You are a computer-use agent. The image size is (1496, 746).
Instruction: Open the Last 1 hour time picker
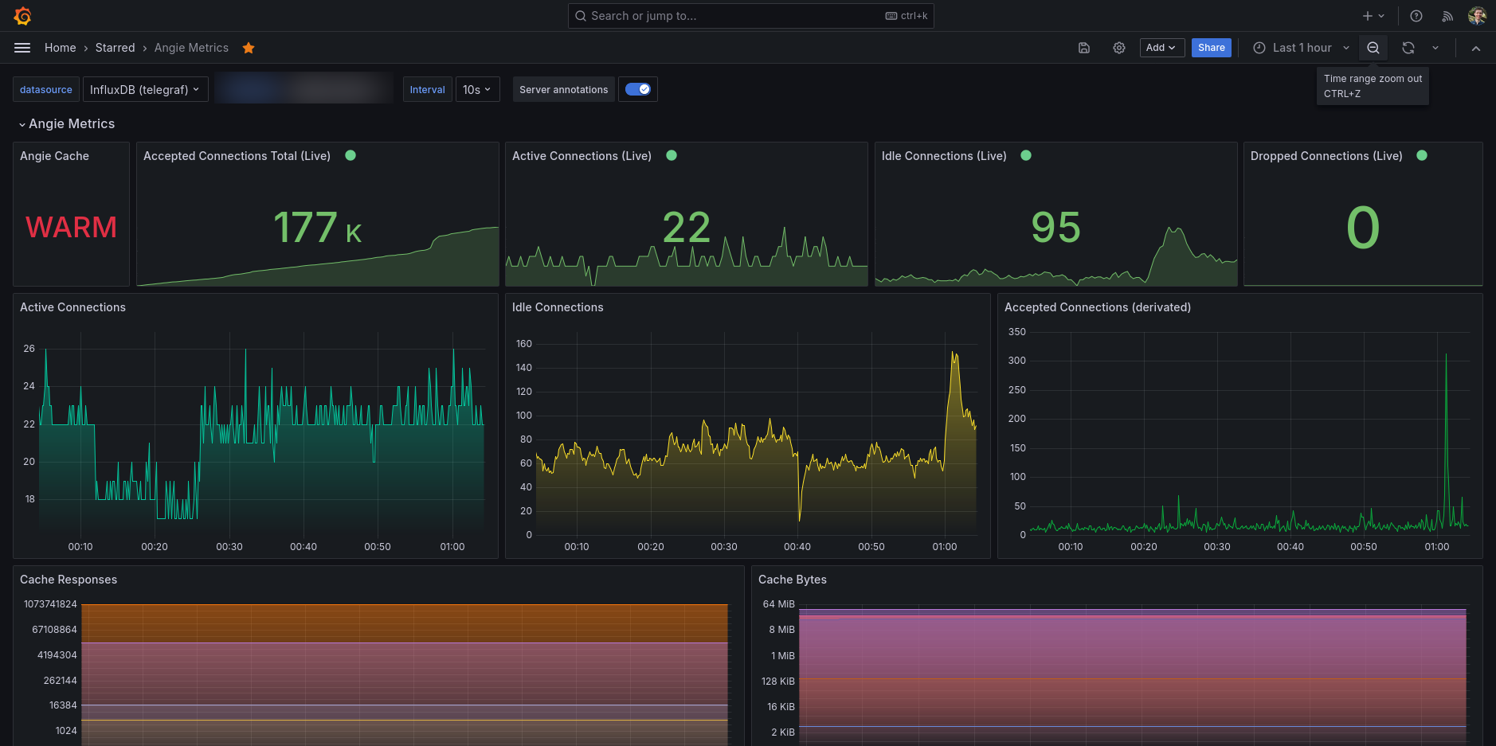1301,48
